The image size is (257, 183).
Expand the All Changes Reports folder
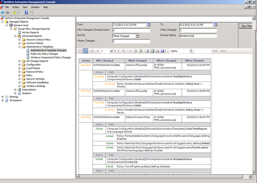tap(20, 61)
